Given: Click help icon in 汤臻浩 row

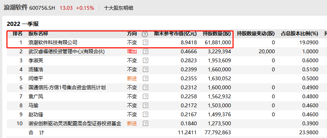Looking at the screenshot, I should click(145, 70).
